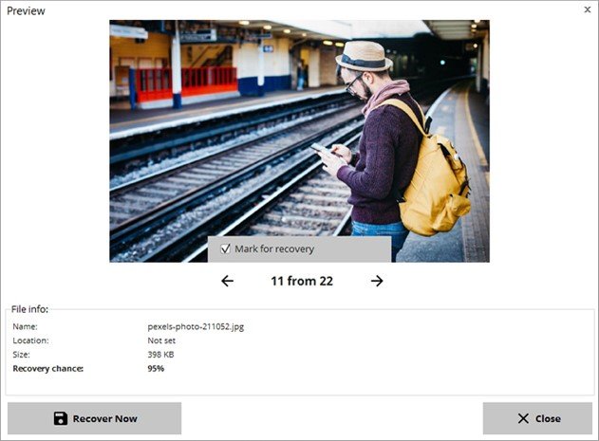Click the Preview window title
The image size is (599, 441).
[26, 10]
